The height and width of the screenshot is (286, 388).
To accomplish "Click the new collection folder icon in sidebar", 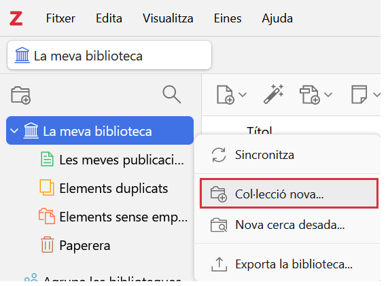I will (x=21, y=95).
